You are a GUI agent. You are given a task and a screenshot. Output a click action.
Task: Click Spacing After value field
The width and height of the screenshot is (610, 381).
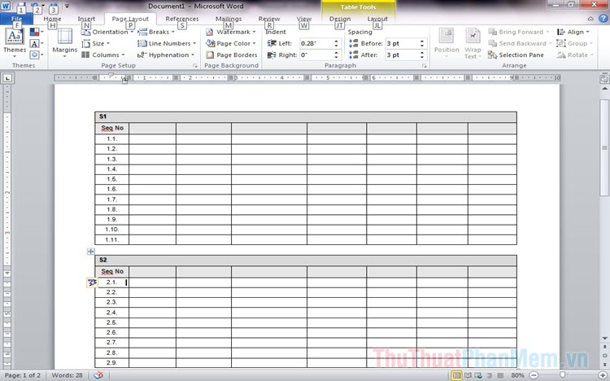[403, 55]
